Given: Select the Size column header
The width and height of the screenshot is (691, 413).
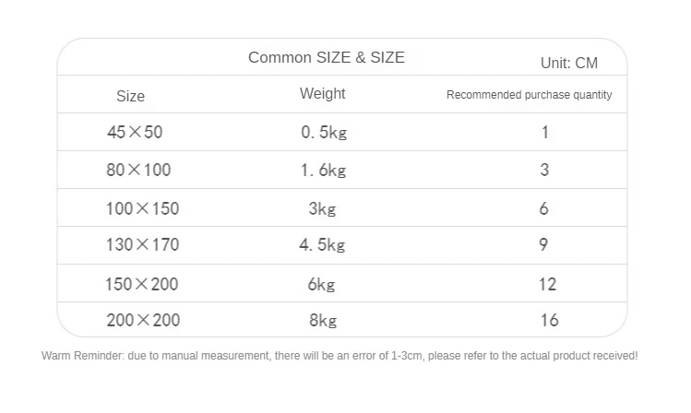Looking at the screenshot, I should (130, 96).
